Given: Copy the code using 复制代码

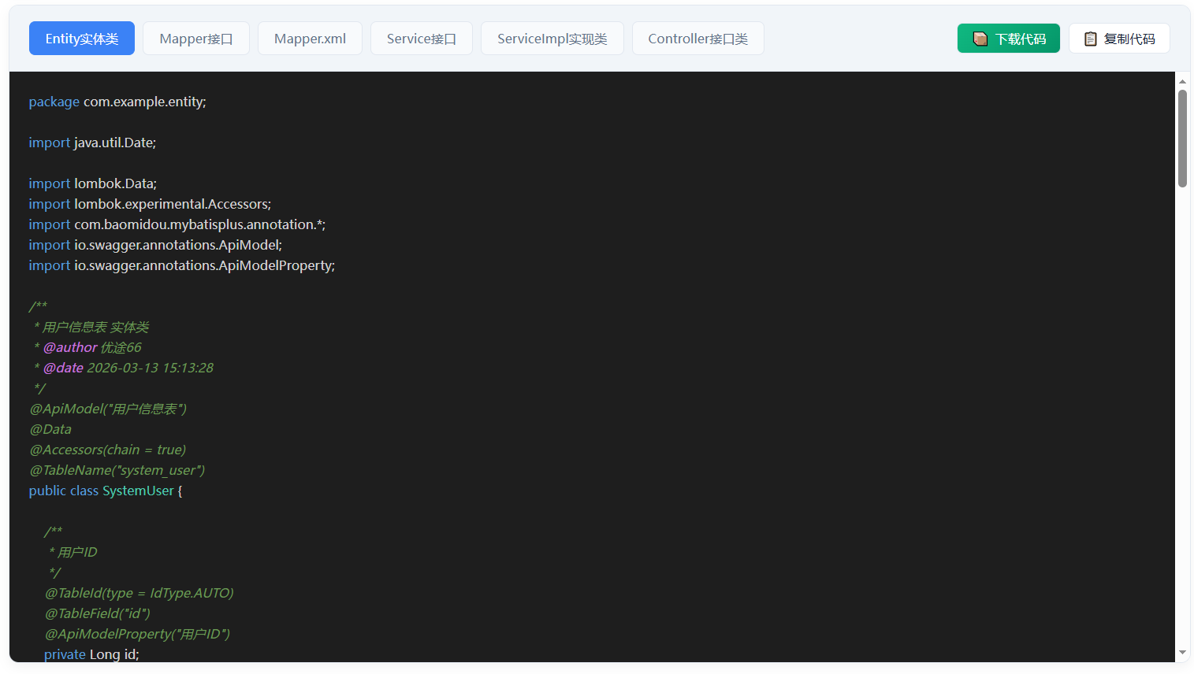Looking at the screenshot, I should pos(1119,39).
